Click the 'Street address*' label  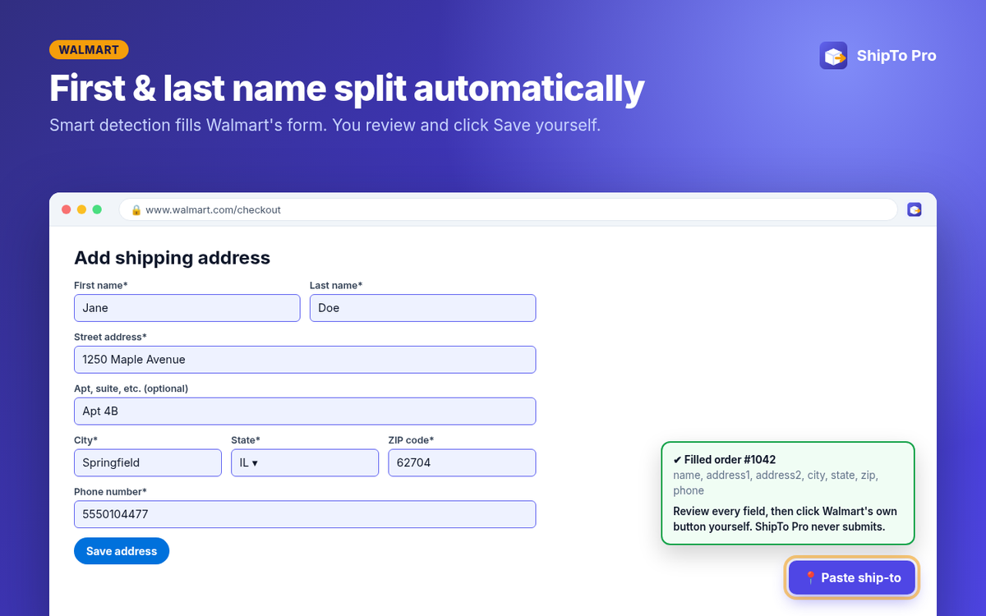[110, 337]
